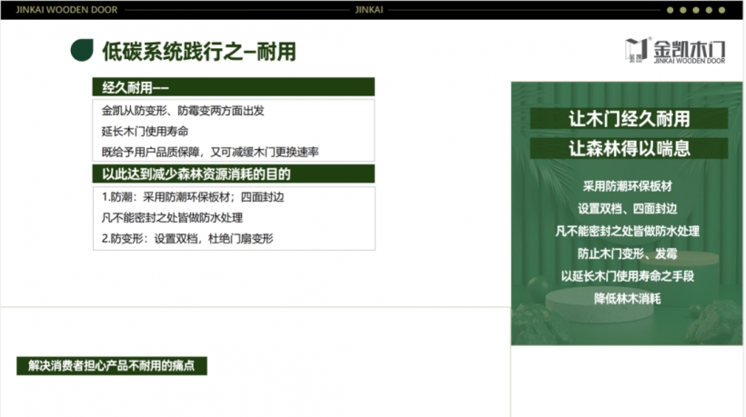Screen dimensions: 746x417
Task: Click 降低林木消耗 text in the green panel
Action: tap(628, 298)
